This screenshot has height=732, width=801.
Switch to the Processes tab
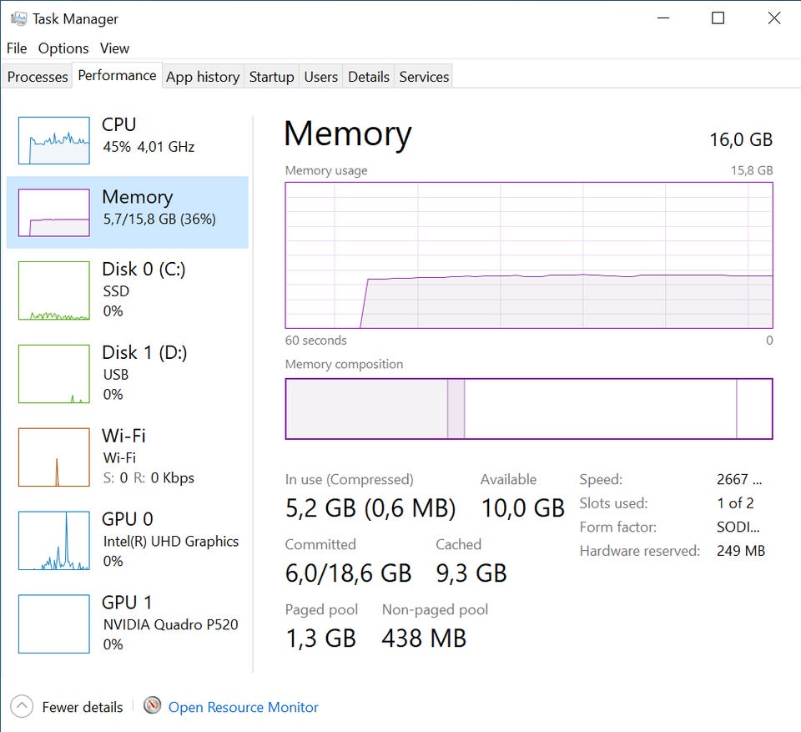click(x=38, y=77)
